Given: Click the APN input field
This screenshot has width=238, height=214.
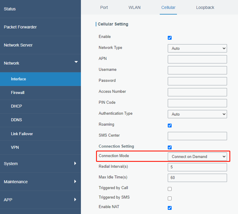Looking at the screenshot, I should [197, 59].
